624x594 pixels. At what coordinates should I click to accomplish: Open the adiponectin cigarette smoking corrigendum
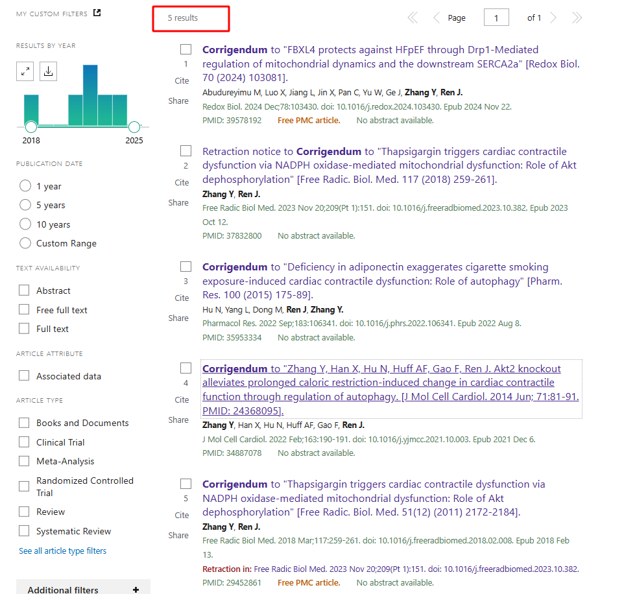click(382, 281)
